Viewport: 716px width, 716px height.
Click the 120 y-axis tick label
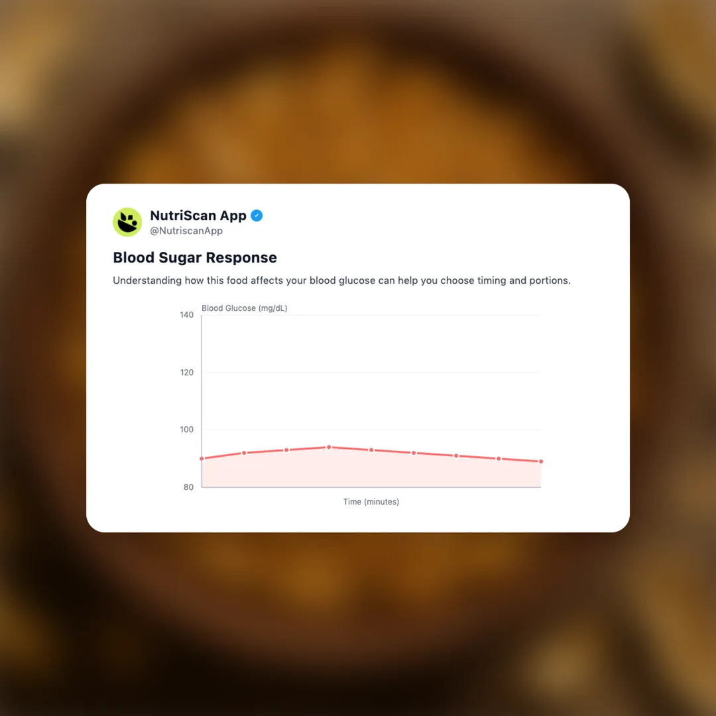pos(186,373)
